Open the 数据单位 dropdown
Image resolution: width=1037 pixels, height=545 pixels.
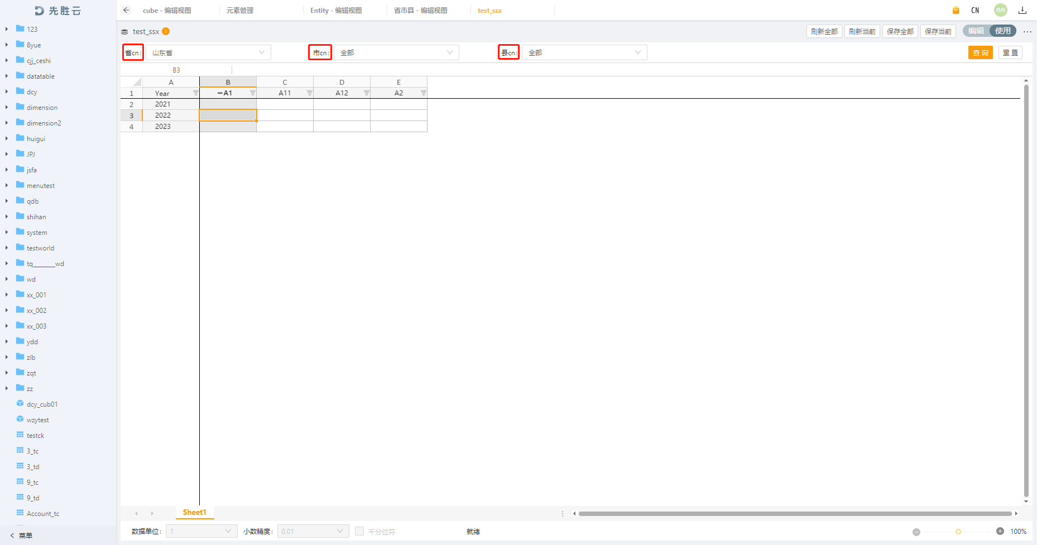(x=201, y=531)
